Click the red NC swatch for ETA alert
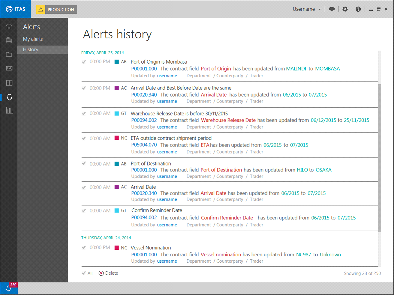394x295 pixels. point(117,138)
